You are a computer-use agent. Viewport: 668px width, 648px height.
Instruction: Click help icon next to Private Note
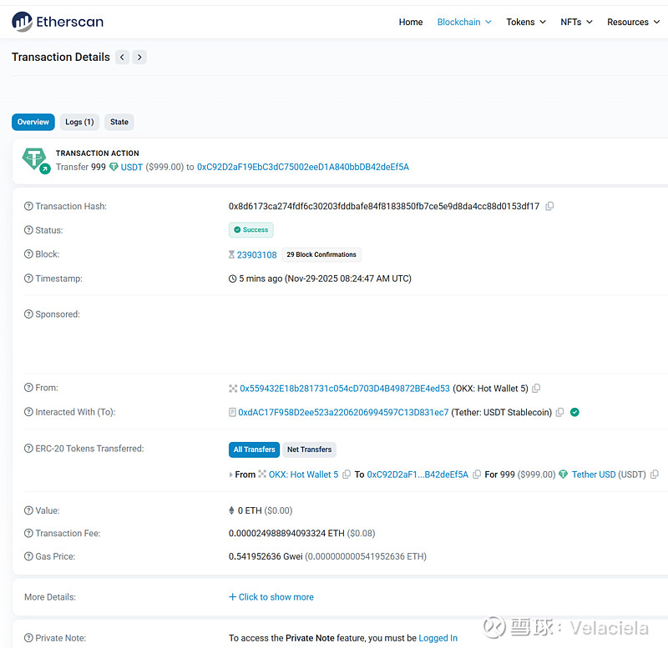tap(28, 638)
